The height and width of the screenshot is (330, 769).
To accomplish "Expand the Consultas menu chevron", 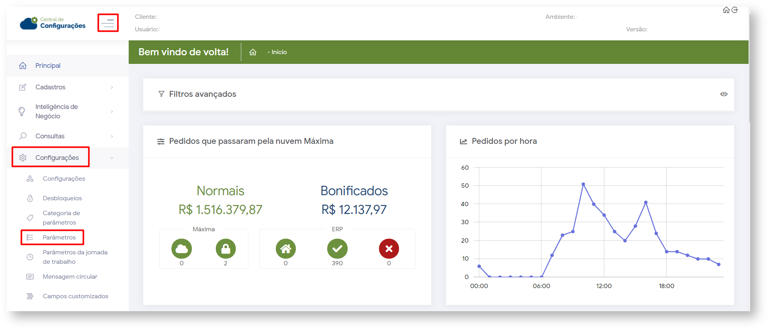I will tap(112, 136).
